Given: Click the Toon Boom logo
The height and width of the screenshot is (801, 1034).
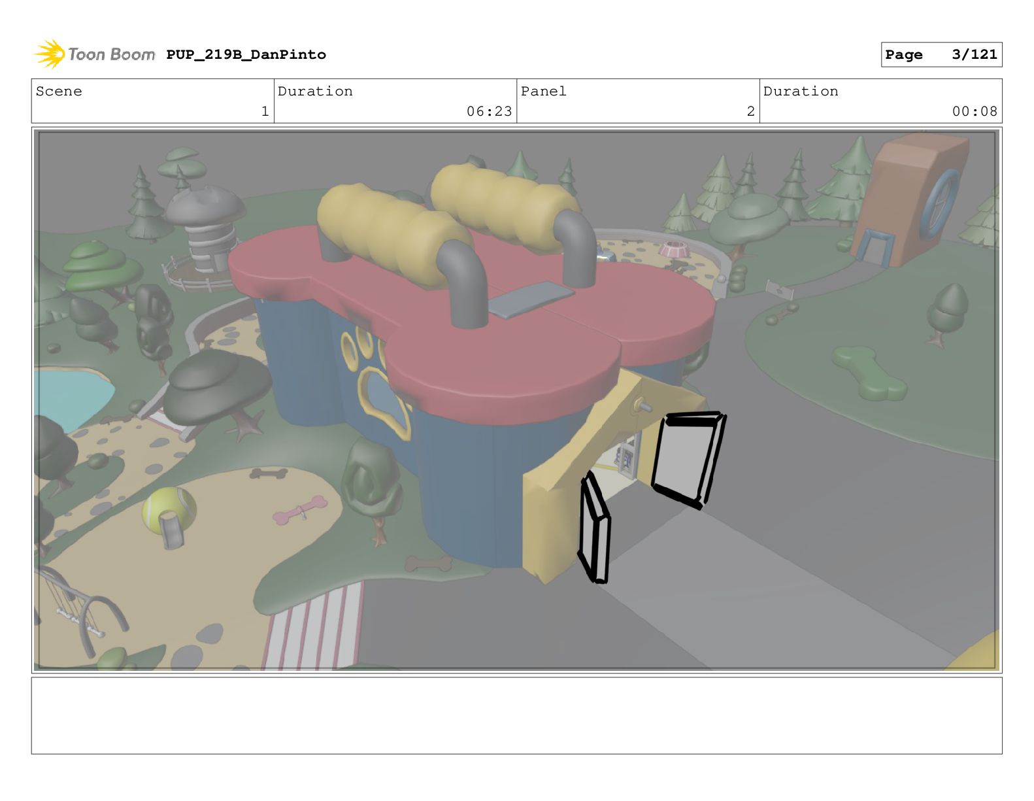Looking at the screenshot, I should click(x=94, y=54).
